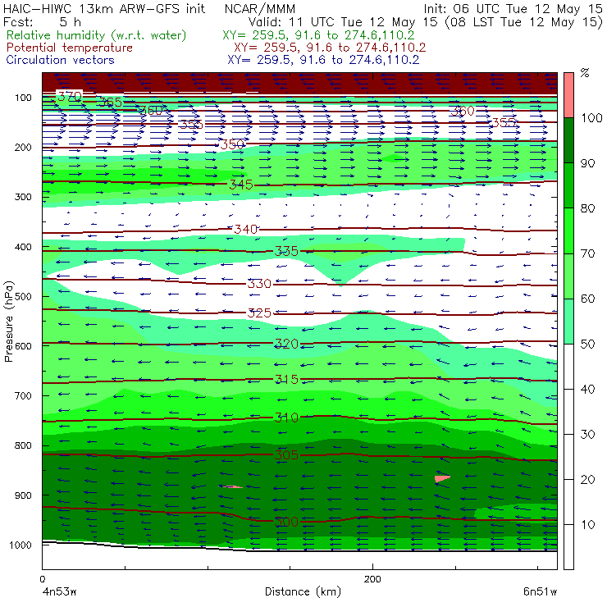The height and width of the screenshot is (607, 607).
Task: Click the red XY= 259.5, 91.6 coordinates line
Action: [330, 48]
